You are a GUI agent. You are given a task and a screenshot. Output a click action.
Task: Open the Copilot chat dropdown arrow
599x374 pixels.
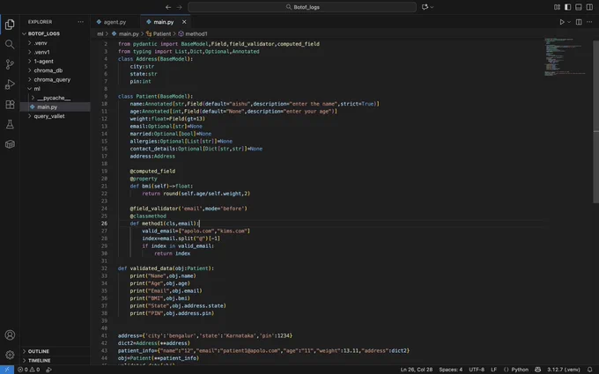[432, 7]
